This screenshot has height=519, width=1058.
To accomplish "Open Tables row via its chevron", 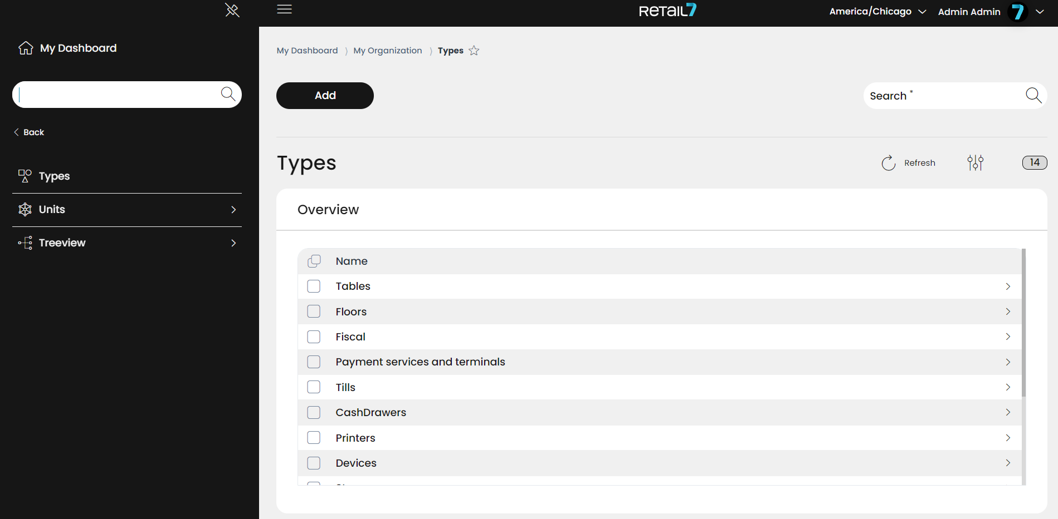I will pyautogui.click(x=1008, y=286).
